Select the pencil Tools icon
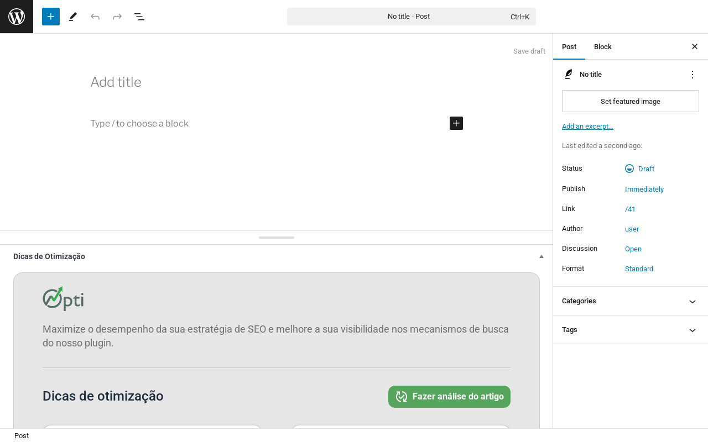This screenshot has width=708, height=442. [x=73, y=17]
